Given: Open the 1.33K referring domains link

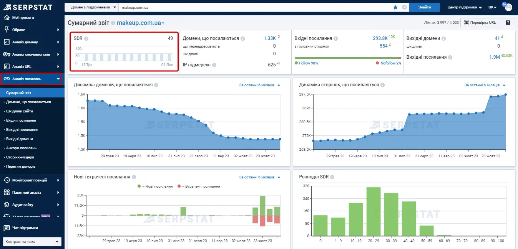Looking at the screenshot, I should point(270,38).
